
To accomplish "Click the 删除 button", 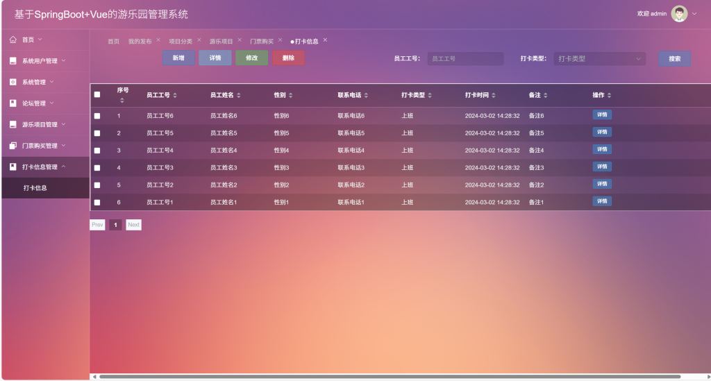I will [x=288, y=58].
